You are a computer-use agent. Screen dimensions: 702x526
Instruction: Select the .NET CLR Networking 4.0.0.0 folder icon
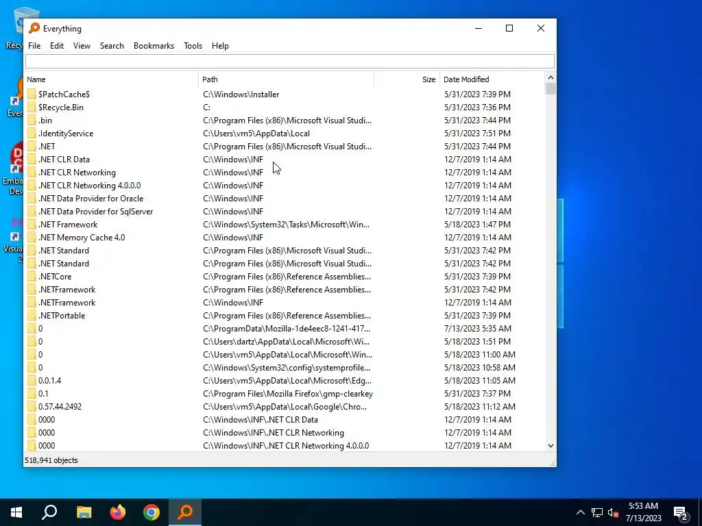[32, 185]
